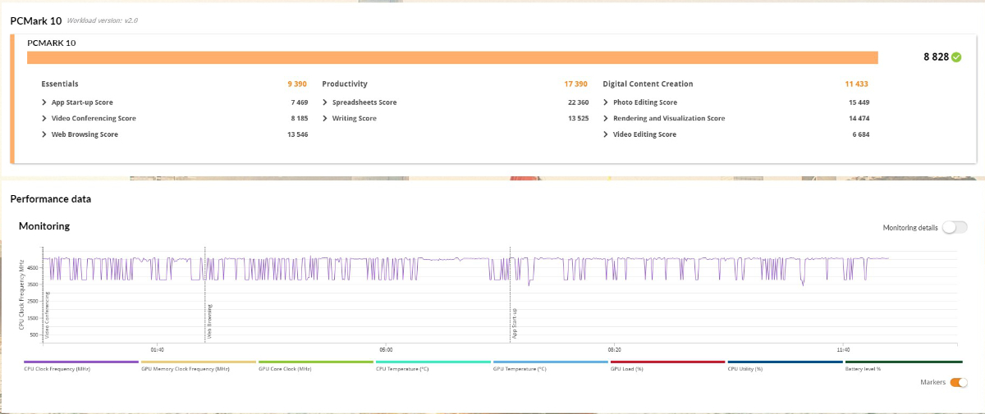Click the Spreadsheets score value 22 360
Image resolution: width=985 pixels, height=414 pixels.
tap(578, 102)
